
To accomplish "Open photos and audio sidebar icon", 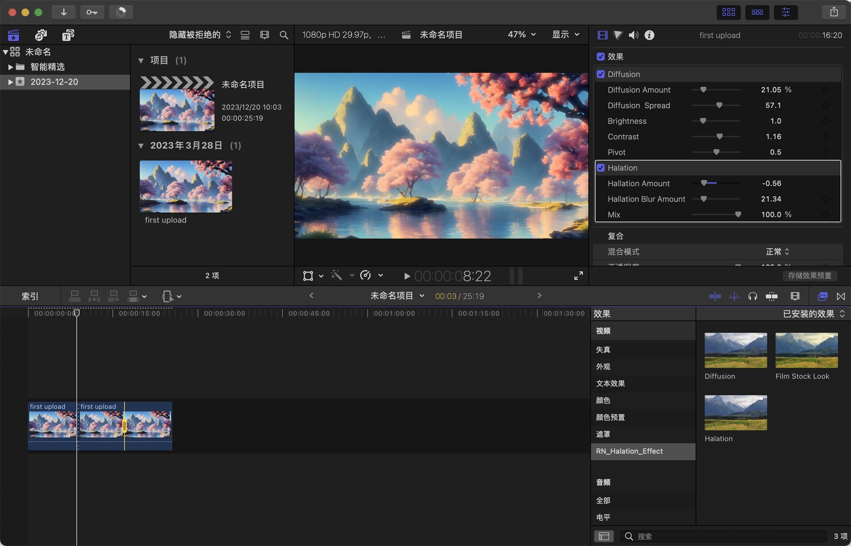I will pos(41,35).
